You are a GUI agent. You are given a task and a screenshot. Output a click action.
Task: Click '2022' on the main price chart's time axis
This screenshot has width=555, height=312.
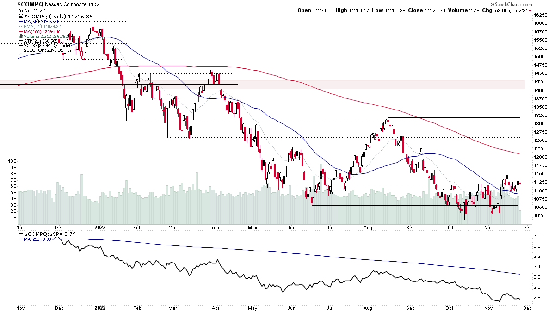(100, 228)
